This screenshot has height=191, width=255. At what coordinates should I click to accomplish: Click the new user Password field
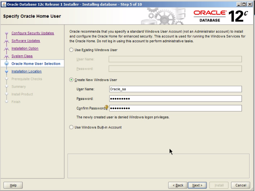click(175, 99)
